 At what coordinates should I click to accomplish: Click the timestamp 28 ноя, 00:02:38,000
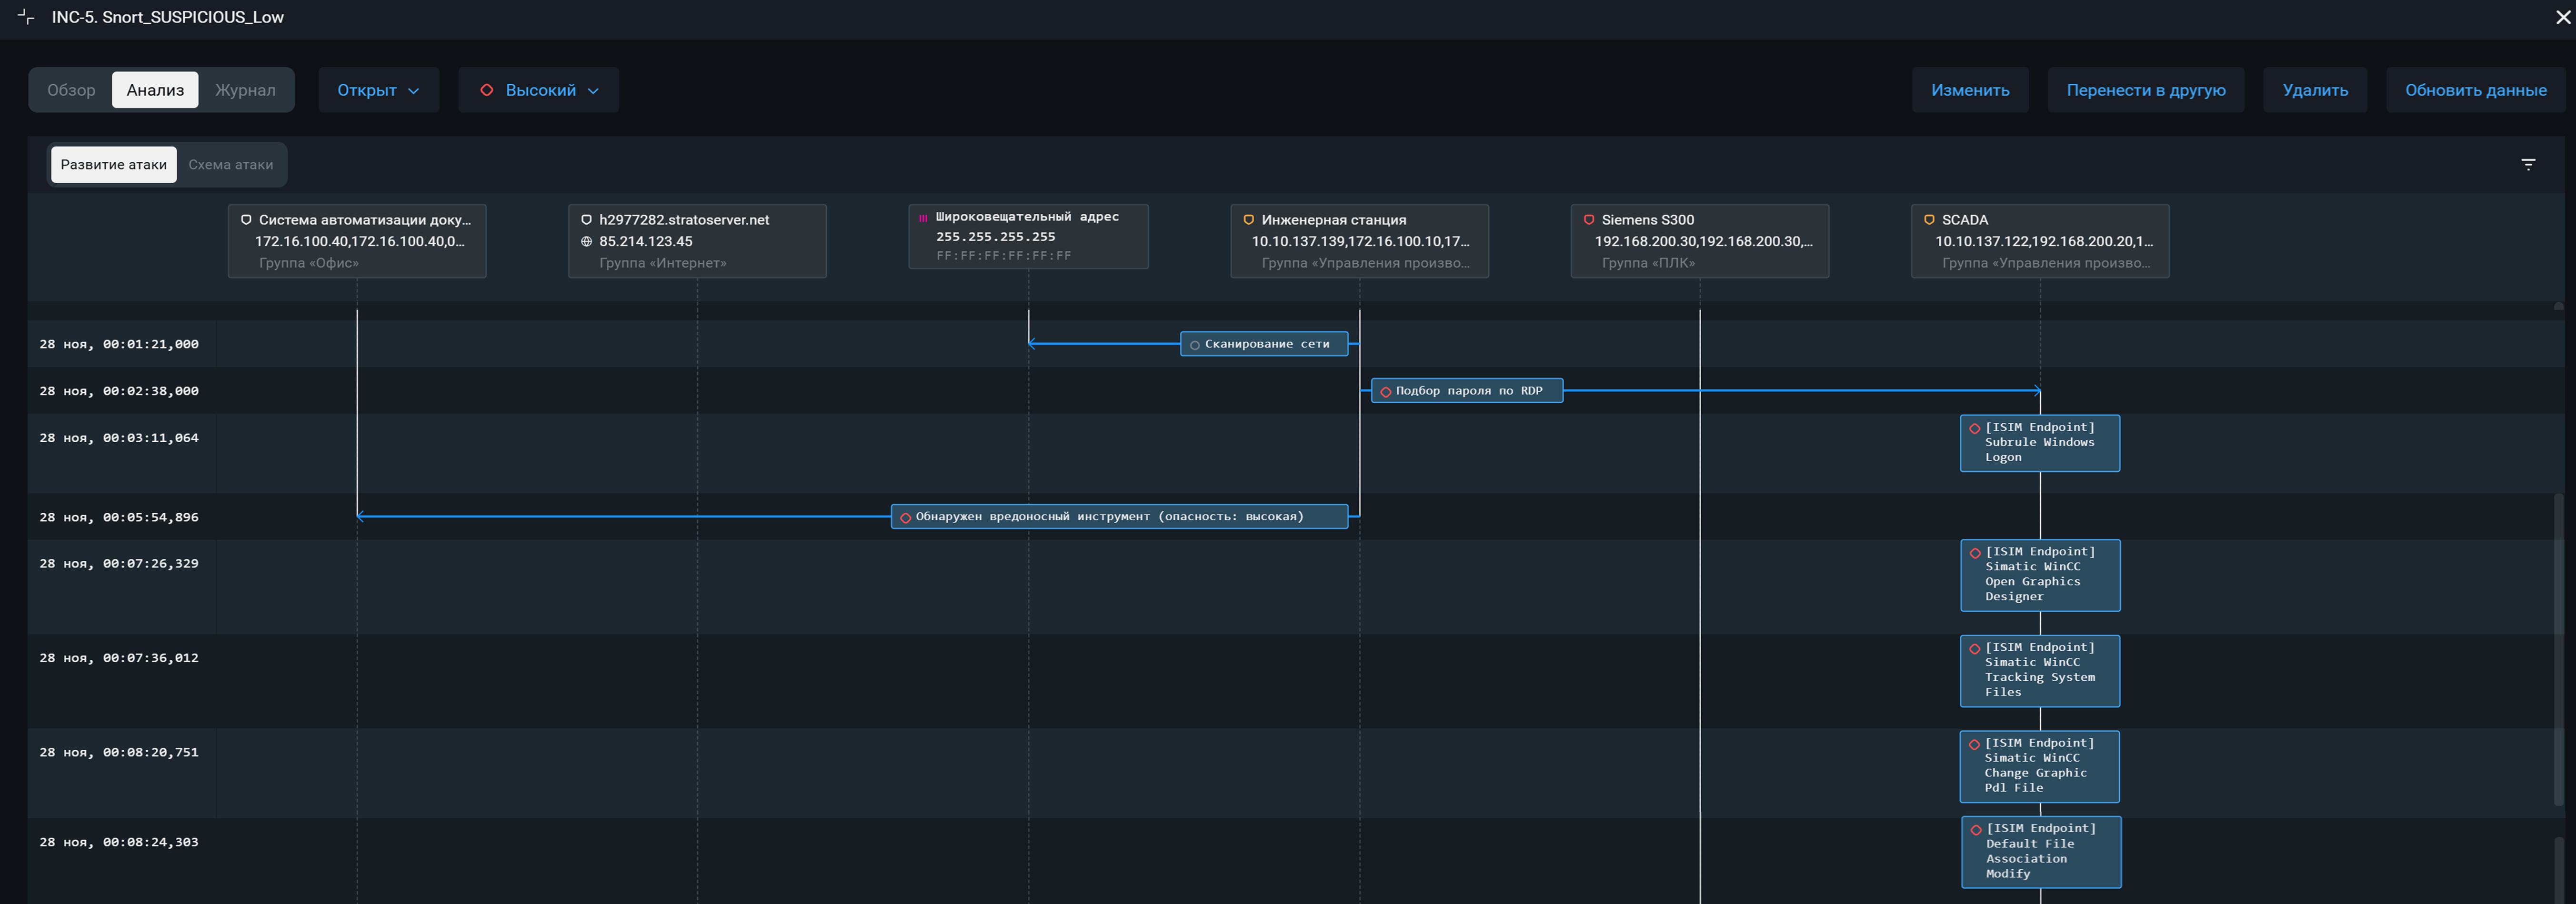(x=119, y=391)
